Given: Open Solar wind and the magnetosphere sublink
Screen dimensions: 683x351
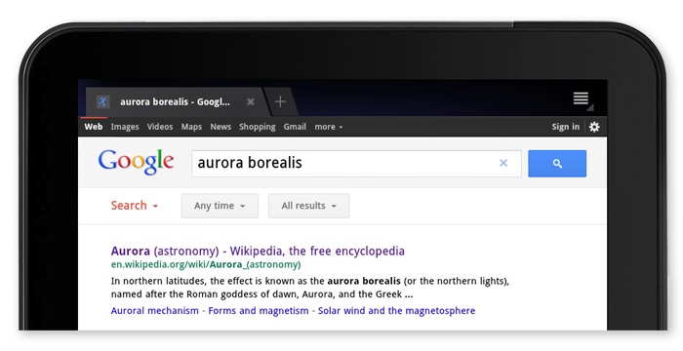Looking at the screenshot, I should pos(396,310).
